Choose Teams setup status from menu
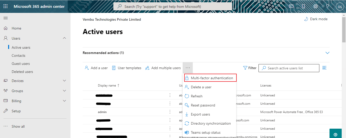The height and width of the screenshot is (138, 346). point(209,132)
